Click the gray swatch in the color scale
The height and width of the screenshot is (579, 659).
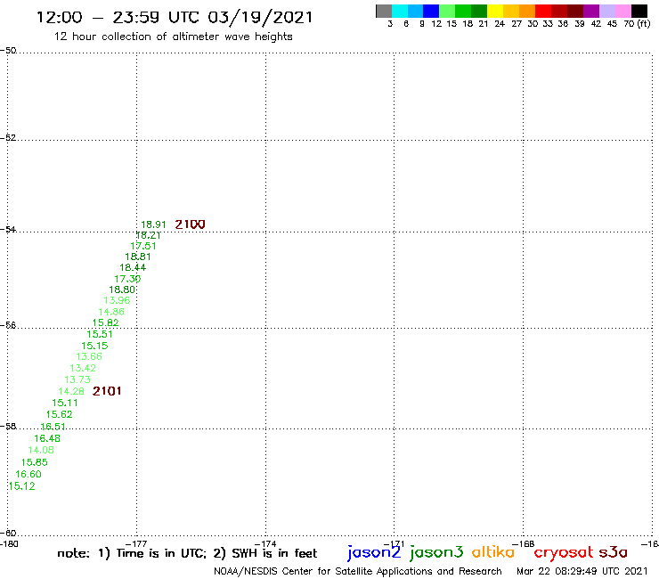(x=384, y=11)
